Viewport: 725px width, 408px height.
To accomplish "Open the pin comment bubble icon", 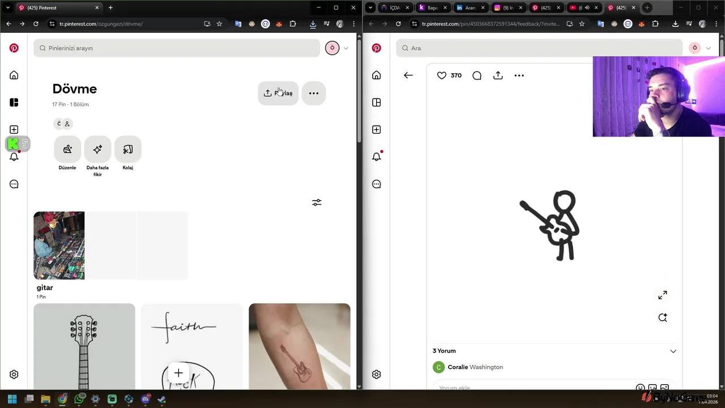I will coord(477,75).
